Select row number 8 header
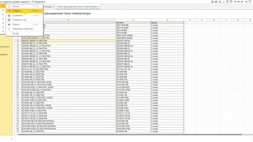This screenshot has height=142, width=253. [x=18, y=41]
